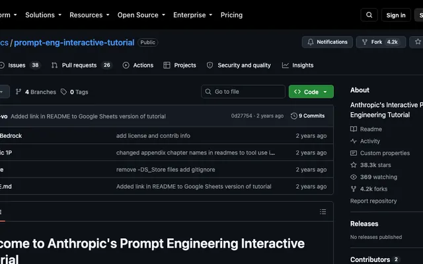Switch to the Actions tab

(138, 65)
